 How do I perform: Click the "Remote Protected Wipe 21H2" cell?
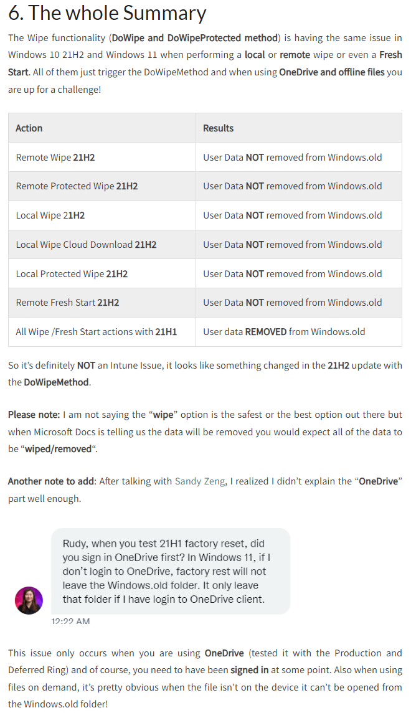point(77,186)
